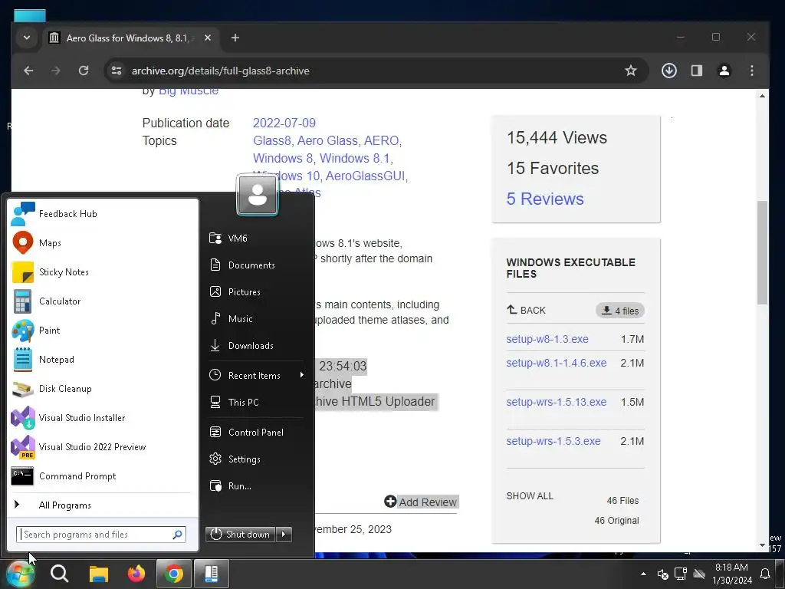The width and height of the screenshot is (785, 589).
Task: Open Visual Studio Installer
Action: pos(103,418)
